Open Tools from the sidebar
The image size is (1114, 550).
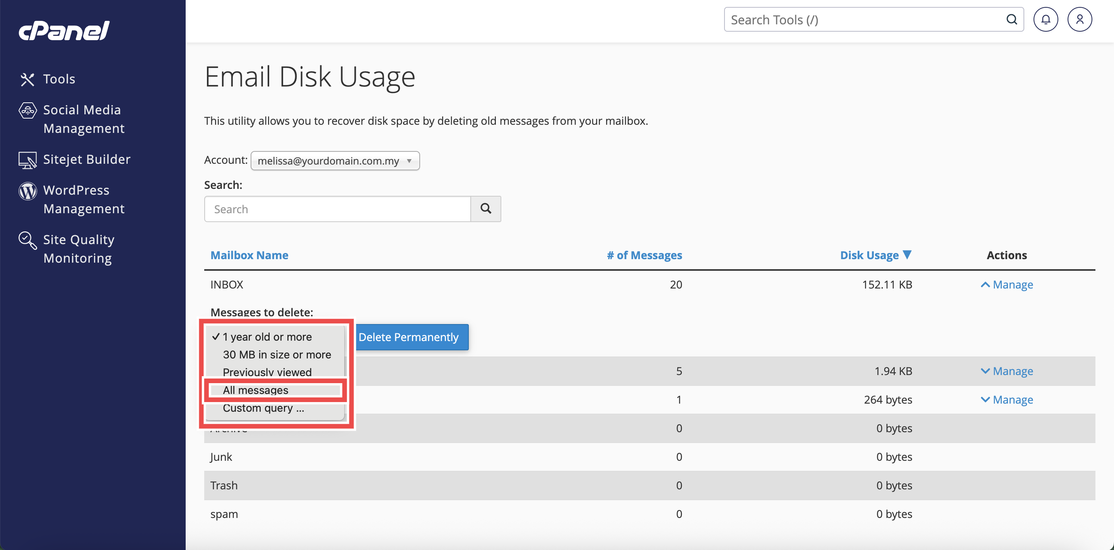tap(59, 79)
